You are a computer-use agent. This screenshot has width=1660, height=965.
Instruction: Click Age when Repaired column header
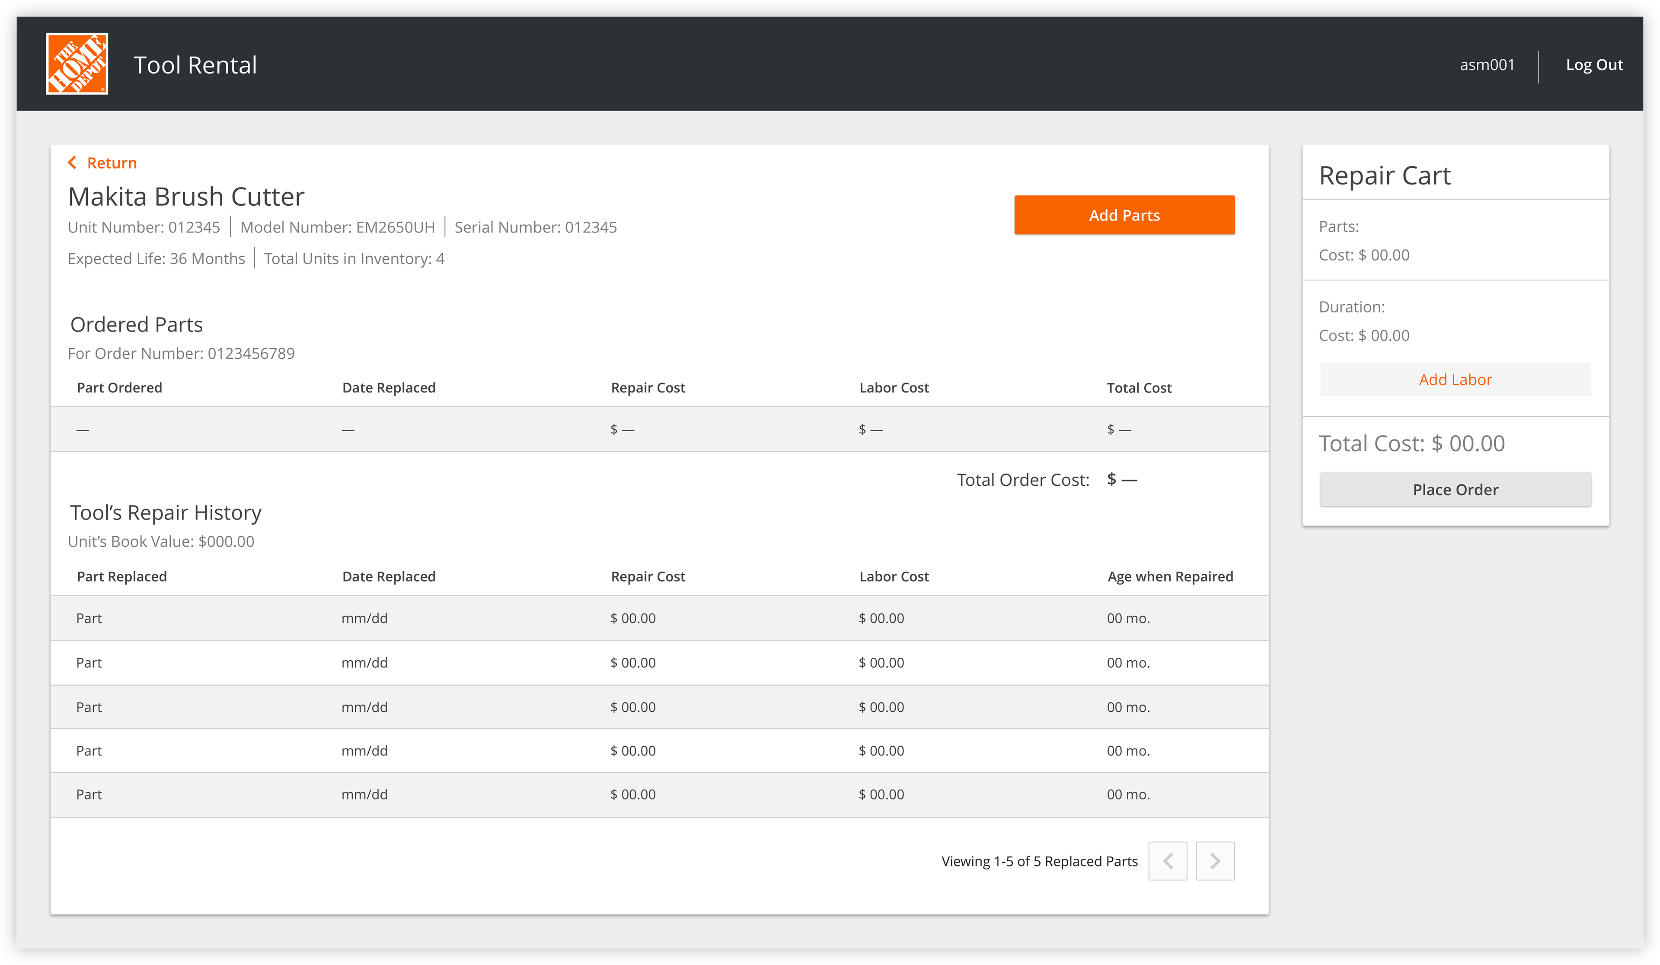click(1170, 576)
